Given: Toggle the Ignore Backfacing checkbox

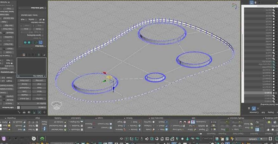Looking at the screenshot, I should click(x=43, y=35).
